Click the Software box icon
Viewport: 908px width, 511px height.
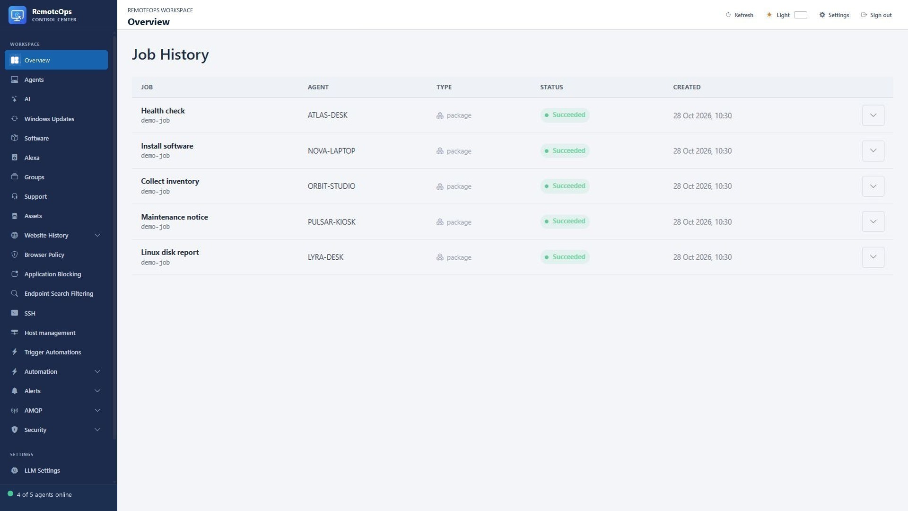[15, 138]
